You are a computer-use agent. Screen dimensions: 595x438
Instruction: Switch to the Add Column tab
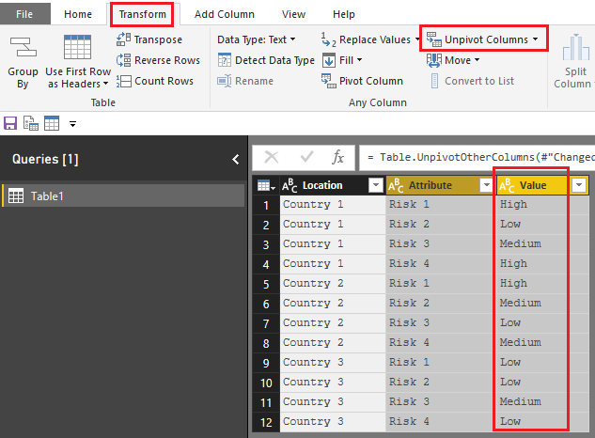(x=225, y=14)
